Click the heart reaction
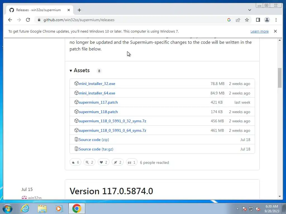Image resolution: width=286 pixels, height=214 pixels. [x=103, y=162]
